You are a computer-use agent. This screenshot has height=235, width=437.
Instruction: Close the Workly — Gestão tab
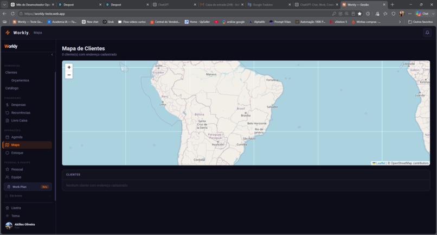click(384, 5)
